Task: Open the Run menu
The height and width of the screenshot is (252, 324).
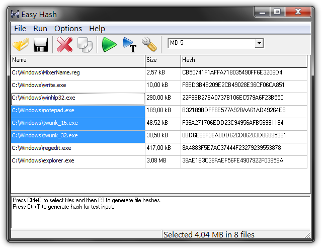Action: (40, 29)
